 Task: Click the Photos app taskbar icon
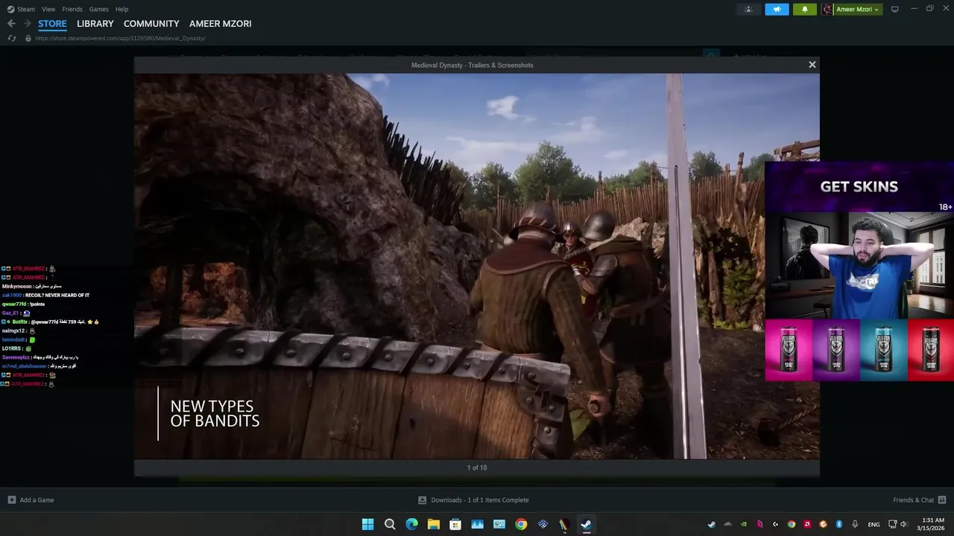click(x=477, y=524)
